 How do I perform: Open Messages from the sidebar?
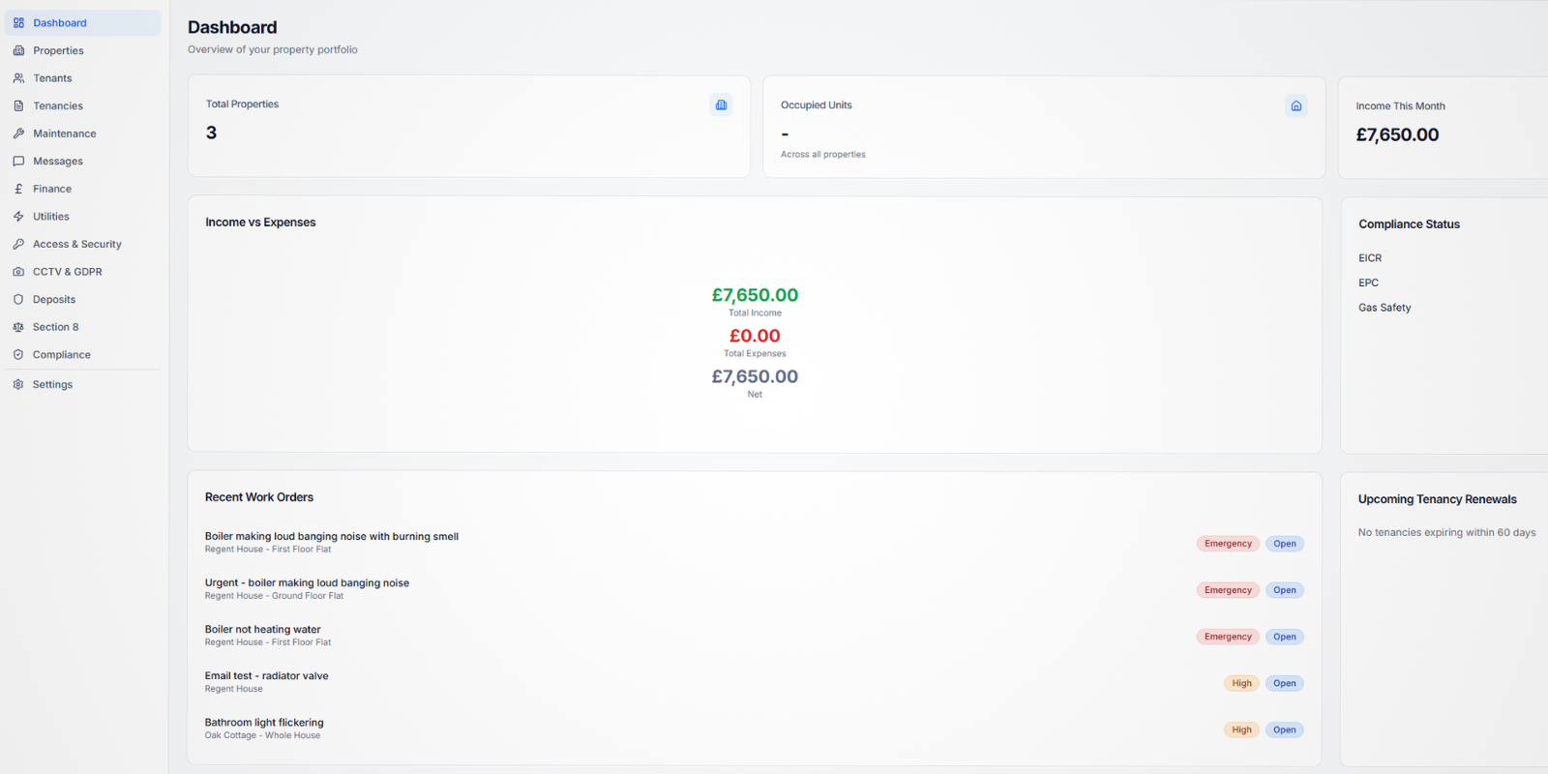pos(83,162)
